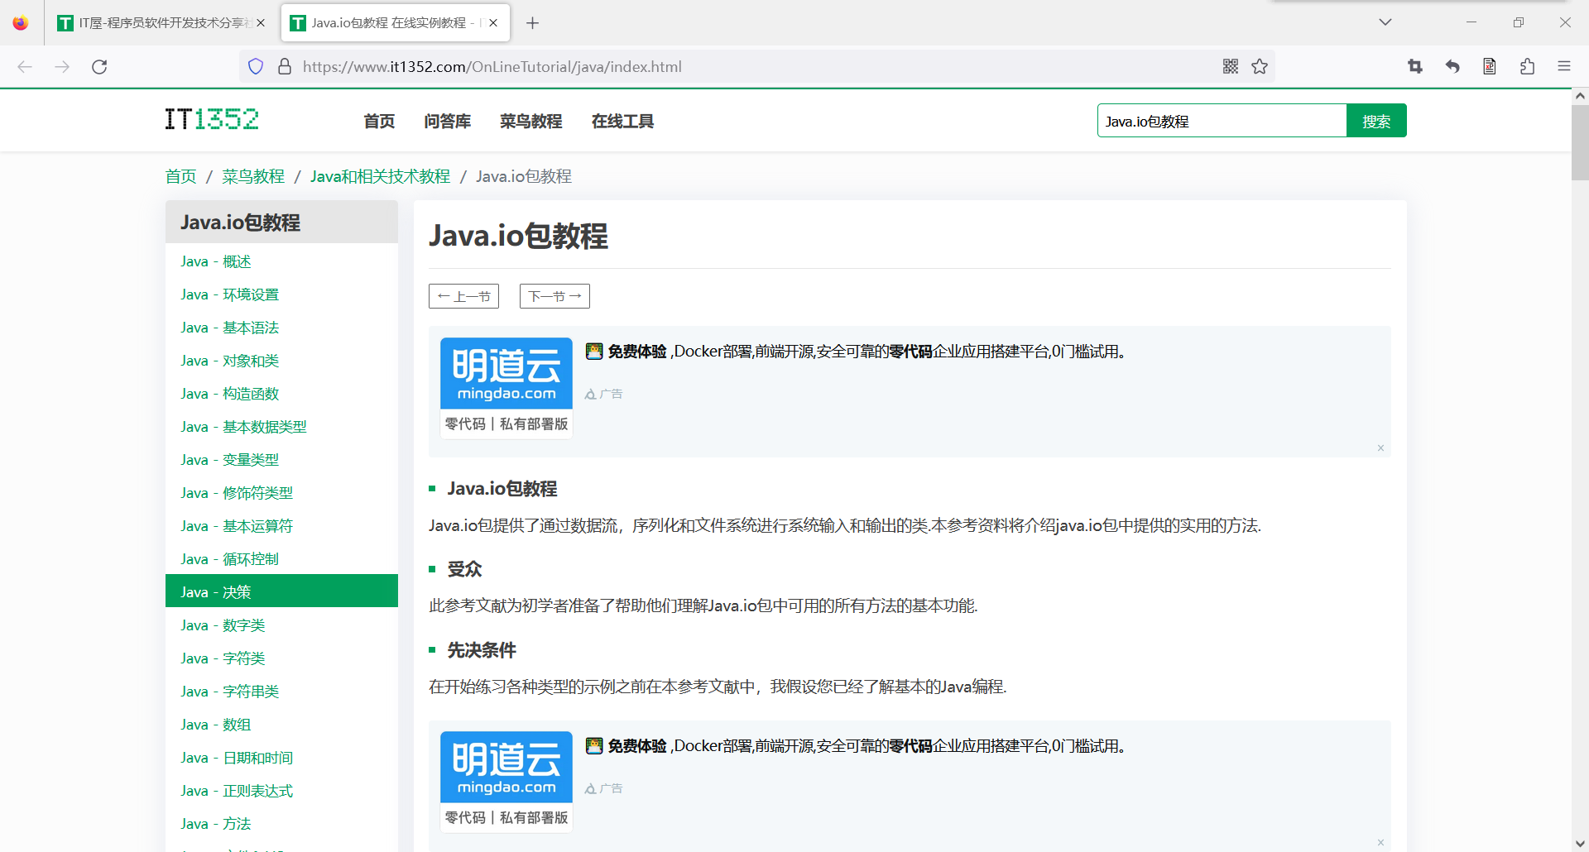The height and width of the screenshot is (852, 1589).
Task: Open Java - 数字类 in sidebar
Action: click(281, 625)
